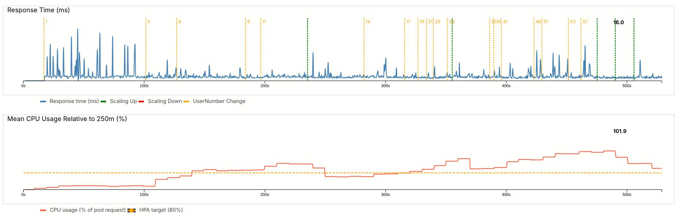Click the 300s tick on the CPU chart axis
This screenshot has height=215, width=686.
pos(385,195)
